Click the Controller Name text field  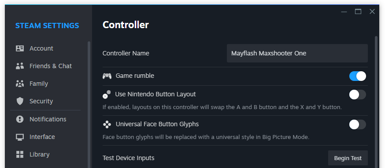[x=297, y=53]
